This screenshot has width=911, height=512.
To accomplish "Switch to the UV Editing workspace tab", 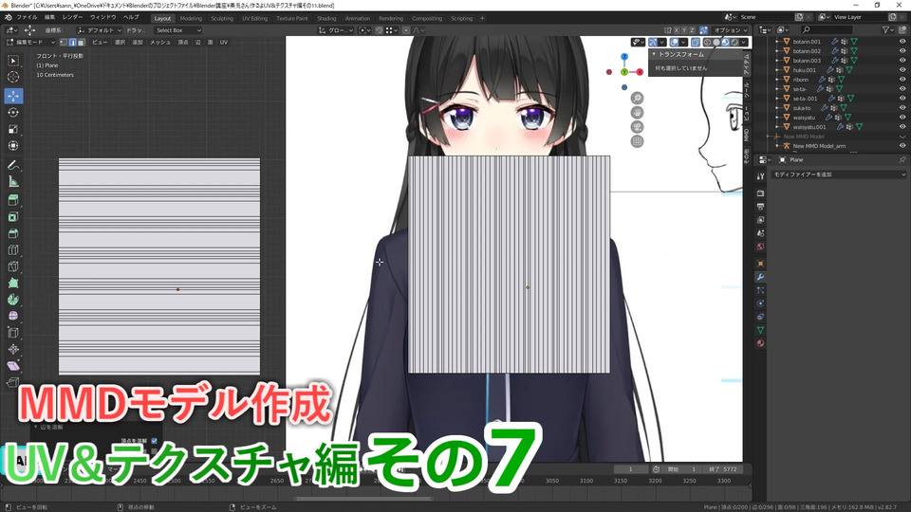I will [x=254, y=19].
